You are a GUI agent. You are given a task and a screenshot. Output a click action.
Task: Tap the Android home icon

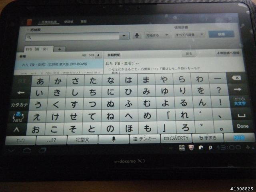click(x=27, y=150)
